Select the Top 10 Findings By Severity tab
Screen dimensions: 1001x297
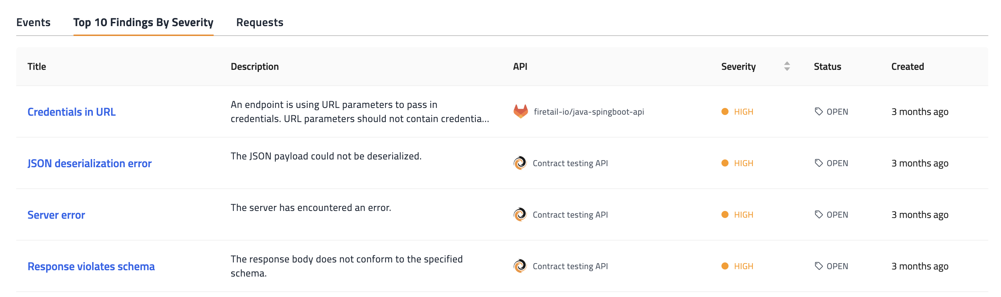(143, 23)
